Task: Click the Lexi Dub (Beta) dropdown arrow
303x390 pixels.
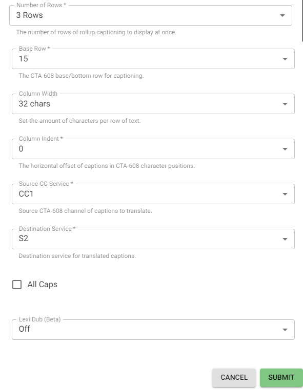Action: click(285, 330)
